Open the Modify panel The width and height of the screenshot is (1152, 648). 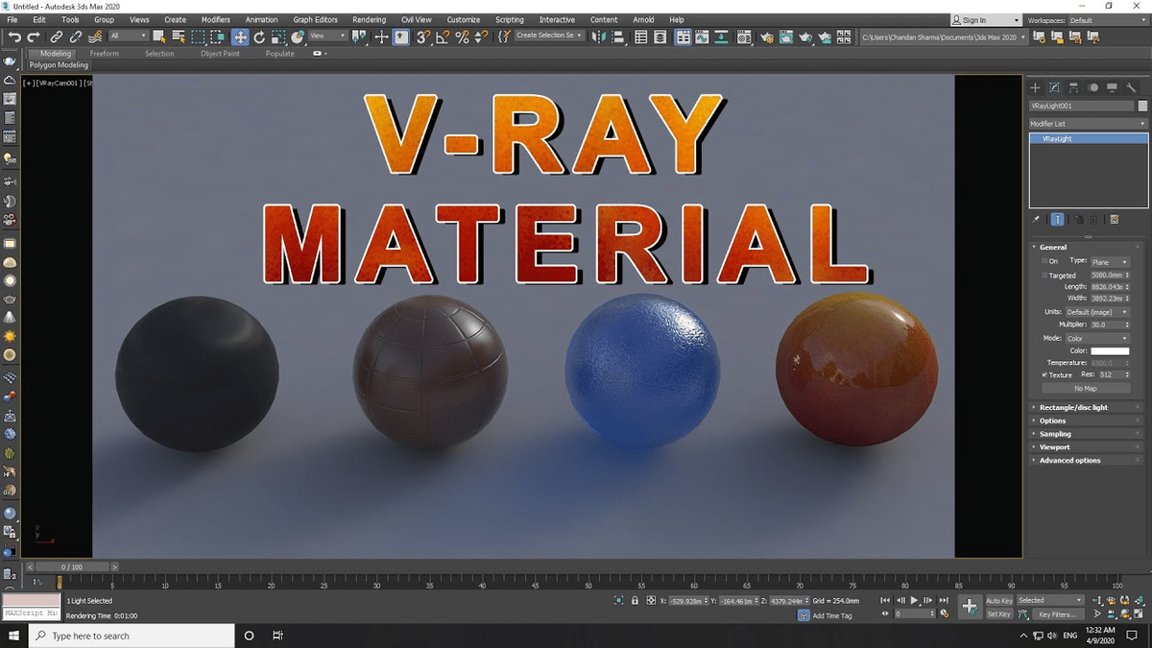tap(1055, 86)
